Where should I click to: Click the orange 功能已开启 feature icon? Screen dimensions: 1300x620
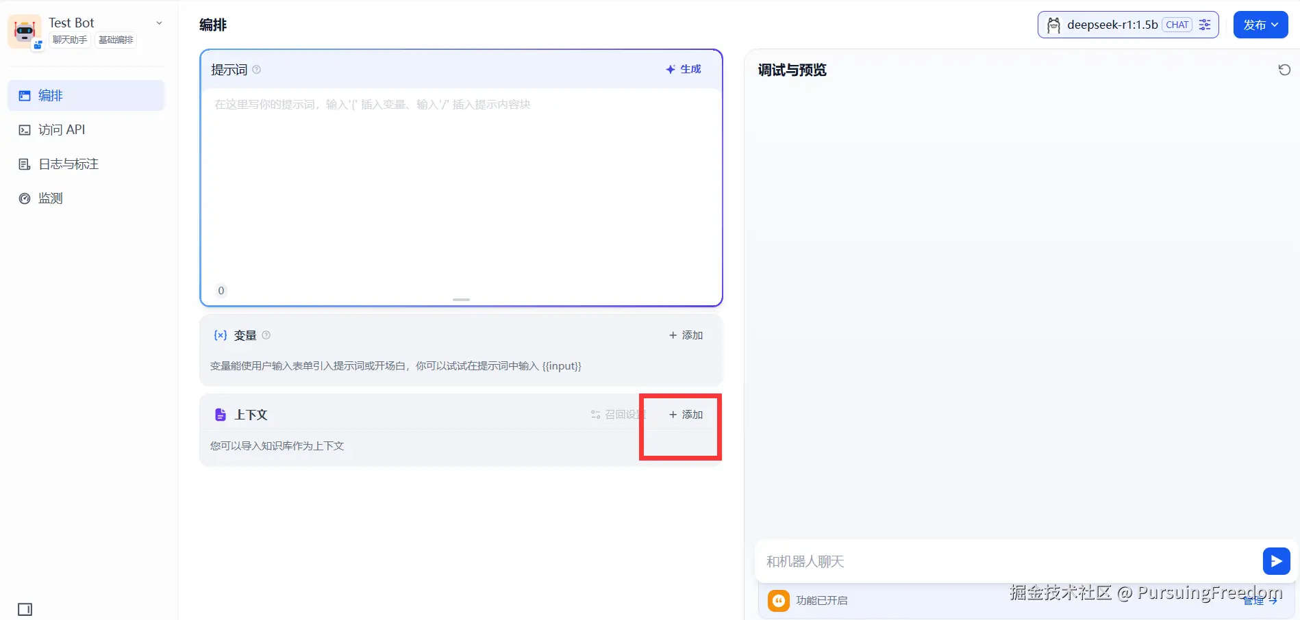pyautogui.click(x=779, y=601)
